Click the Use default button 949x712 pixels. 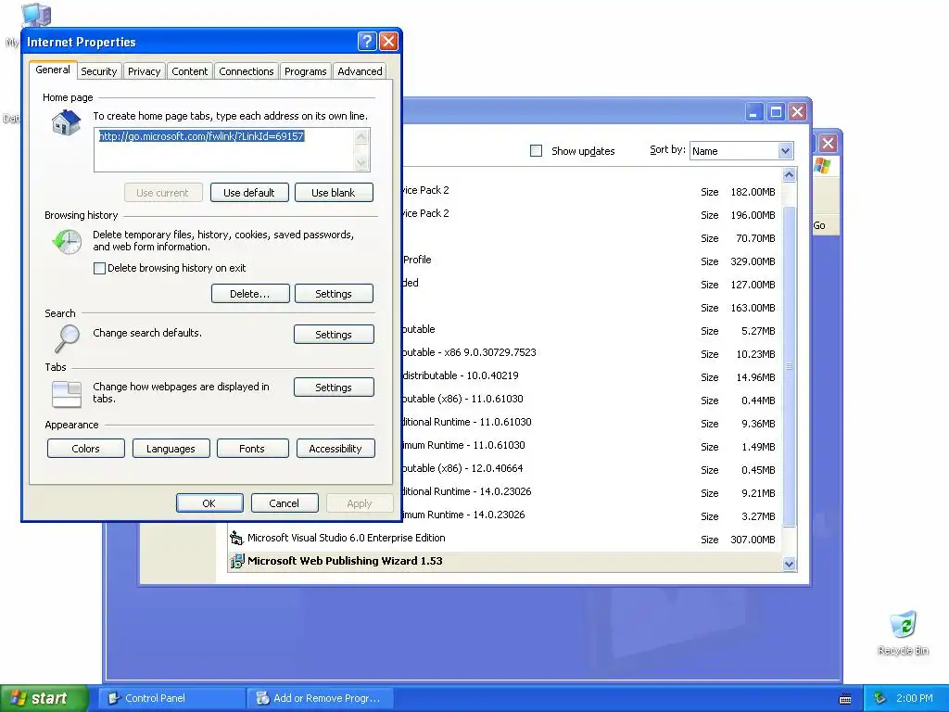coord(249,193)
